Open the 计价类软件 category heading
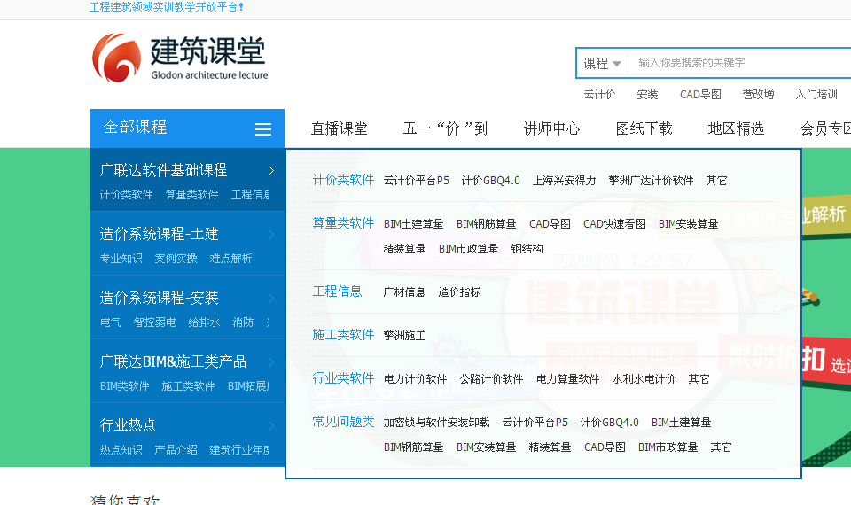851x505 pixels. tap(343, 180)
